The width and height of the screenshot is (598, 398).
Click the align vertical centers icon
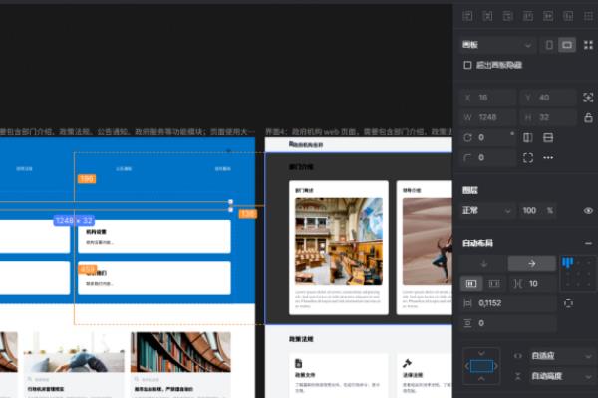click(548, 16)
